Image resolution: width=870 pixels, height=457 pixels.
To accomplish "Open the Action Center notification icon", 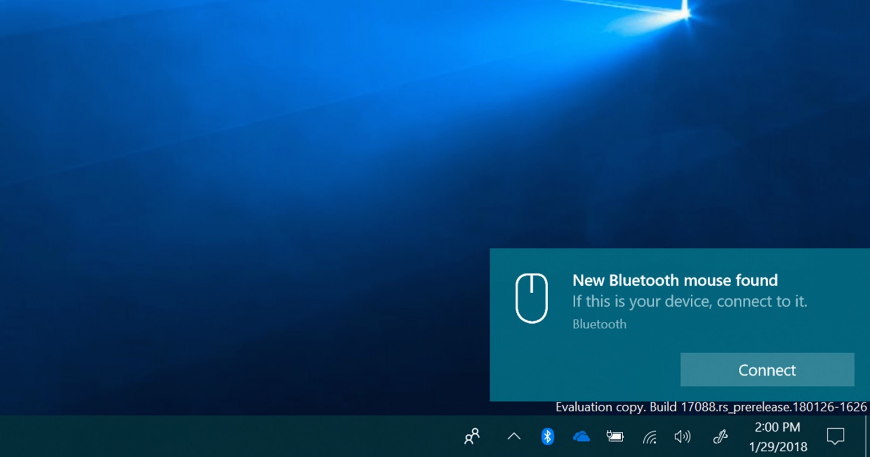I will click(835, 436).
